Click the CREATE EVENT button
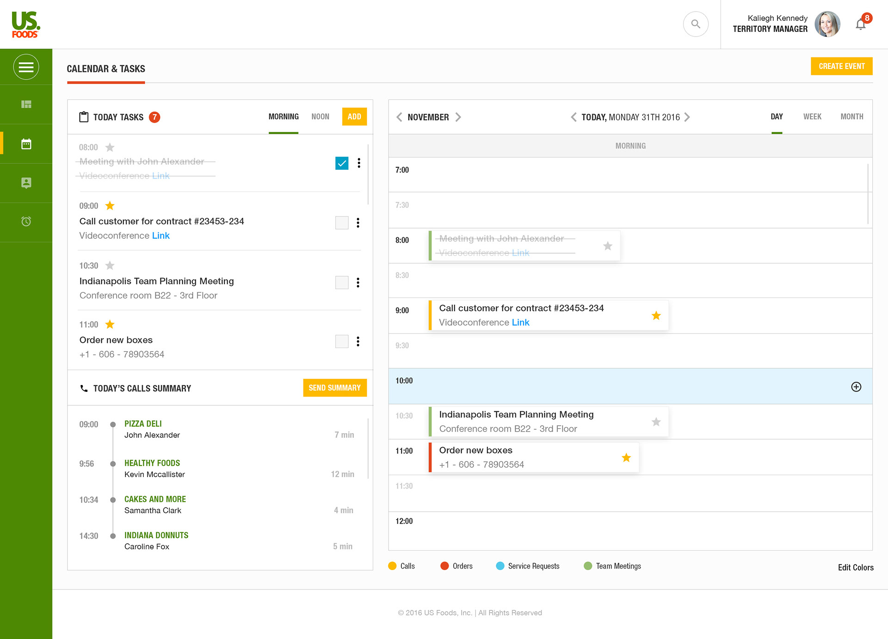Image resolution: width=888 pixels, height=639 pixels. 841,66
